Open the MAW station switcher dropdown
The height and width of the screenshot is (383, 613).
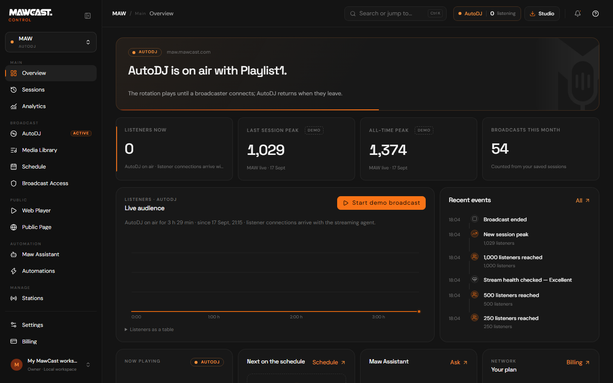51,42
